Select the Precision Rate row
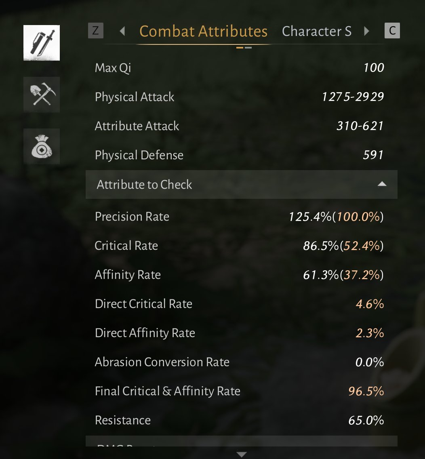425x459 pixels. (x=239, y=217)
